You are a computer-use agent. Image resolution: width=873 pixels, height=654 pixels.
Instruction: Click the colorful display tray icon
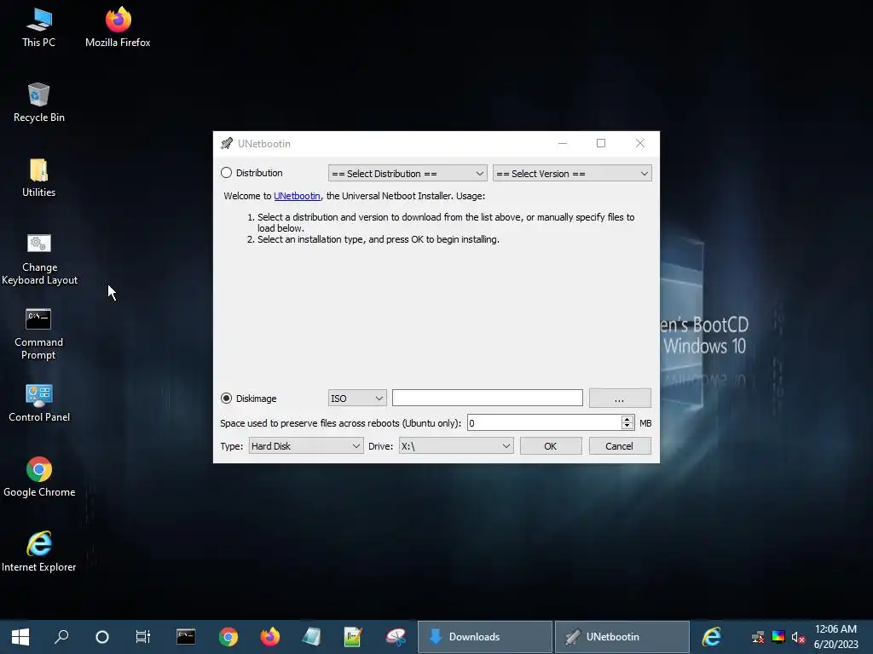778,637
